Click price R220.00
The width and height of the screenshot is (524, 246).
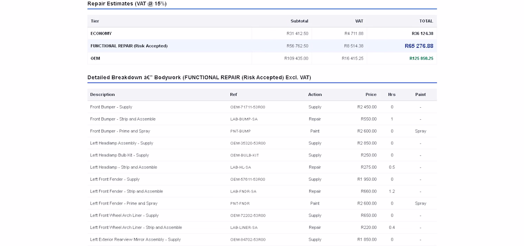(369, 227)
